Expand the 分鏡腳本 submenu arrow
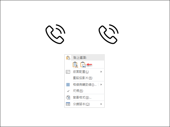This screenshot has height=127, width=170. coord(101,104)
